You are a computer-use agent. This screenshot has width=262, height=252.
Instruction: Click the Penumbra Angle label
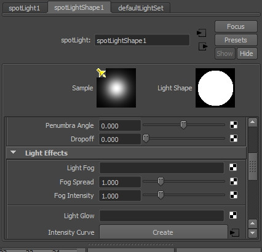click(69, 125)
